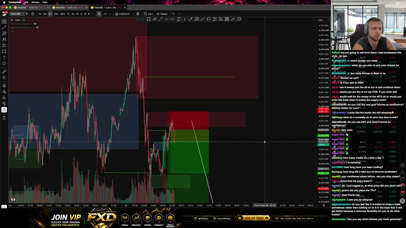406x228 pixels.
Task: Open the emoji icons tool
Action: tap(4, 63)
